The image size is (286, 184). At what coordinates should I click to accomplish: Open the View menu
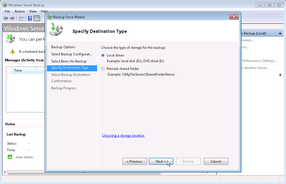(x=32, y=11)
